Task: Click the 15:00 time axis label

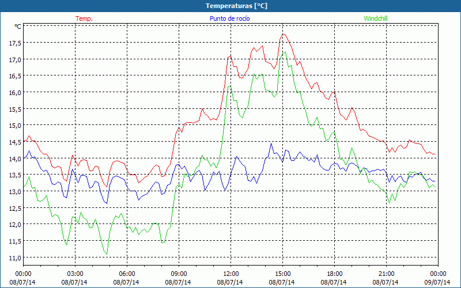Action: click(282, 274)
